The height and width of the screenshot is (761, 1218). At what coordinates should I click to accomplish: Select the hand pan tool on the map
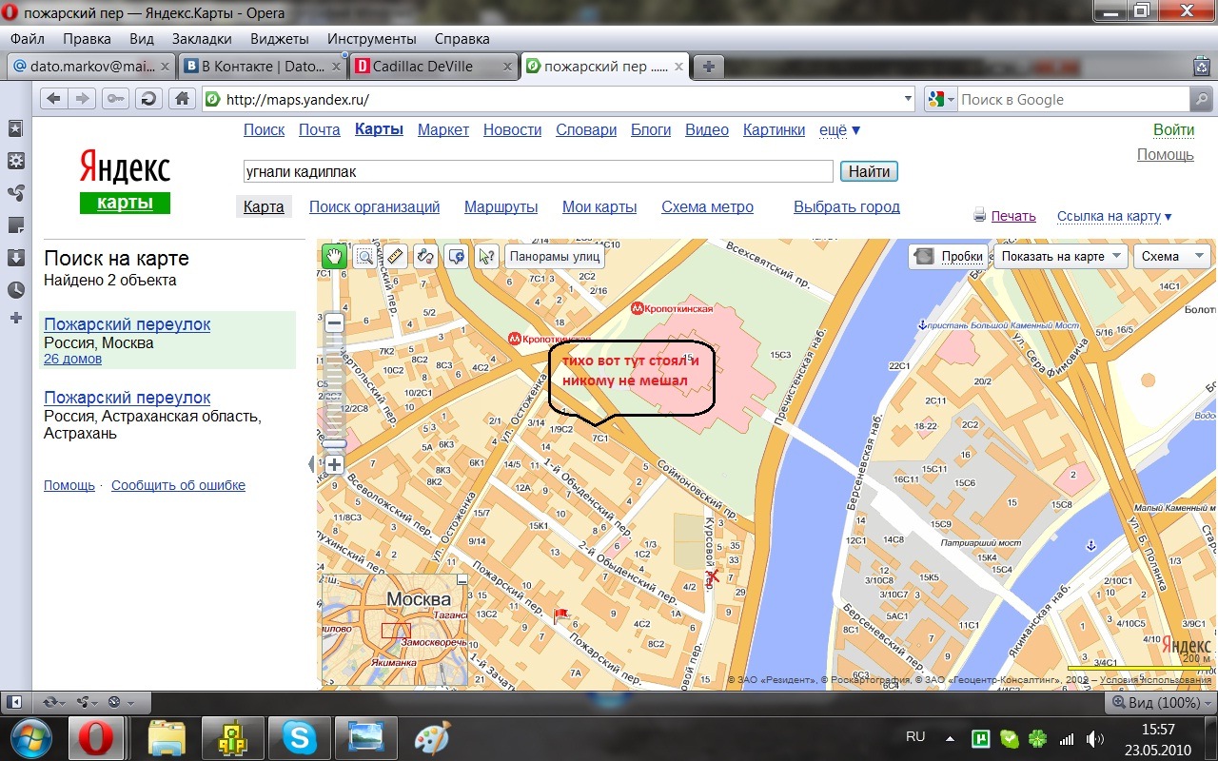(x=334, y=255)
